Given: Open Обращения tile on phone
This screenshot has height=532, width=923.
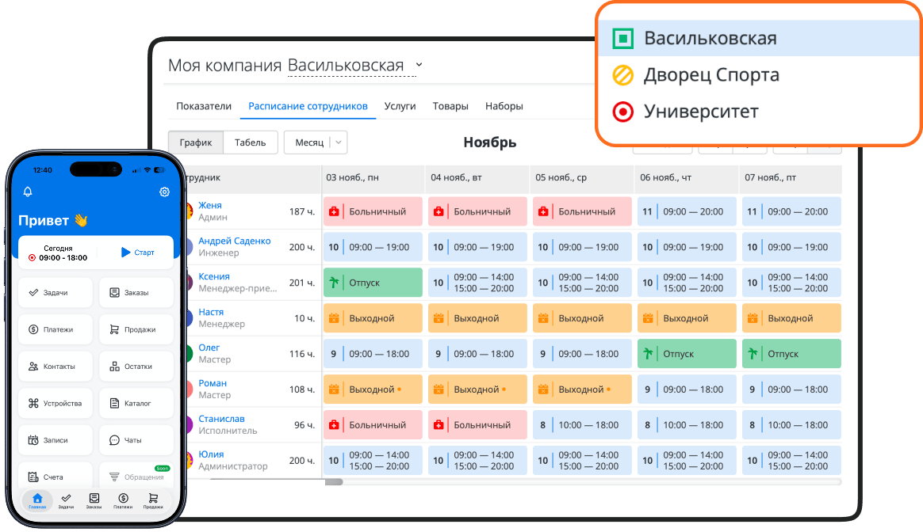Looking at the screenshot, I should (136, 476).
